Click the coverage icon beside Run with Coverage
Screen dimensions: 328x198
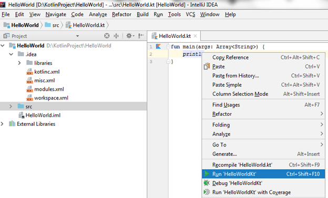point(207,192)
